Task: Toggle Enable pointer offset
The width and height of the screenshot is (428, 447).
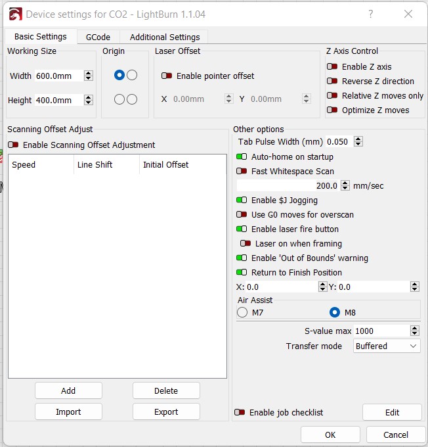Action: [x=167, y=76]
